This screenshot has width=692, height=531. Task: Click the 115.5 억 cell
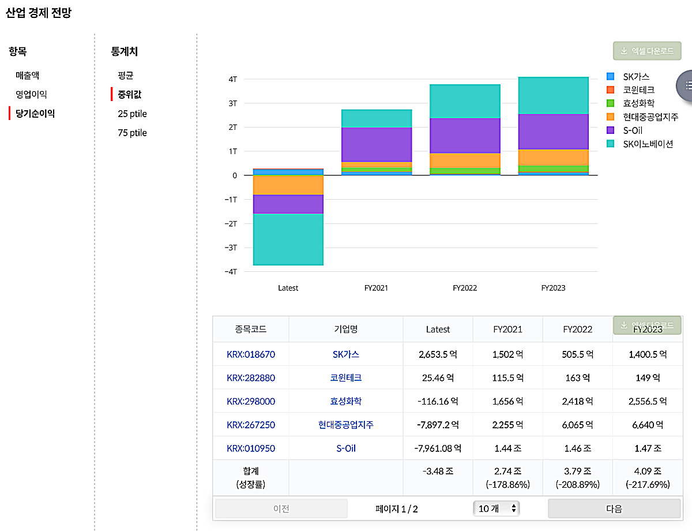point(508,378)
